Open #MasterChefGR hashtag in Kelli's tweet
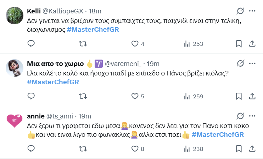The height and width of the screenshot is (159, 263). point(93,30)
